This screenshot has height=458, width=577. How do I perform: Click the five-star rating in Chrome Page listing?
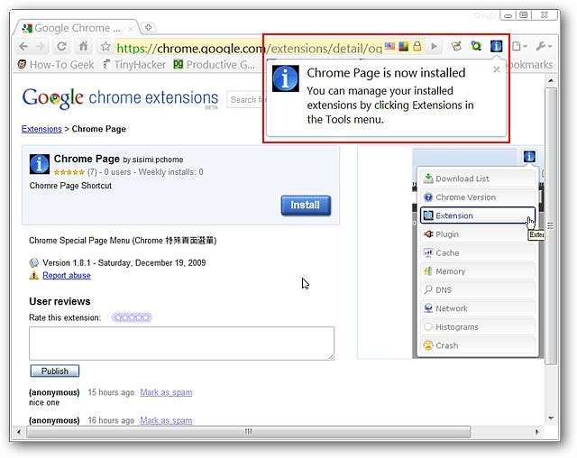69,172
